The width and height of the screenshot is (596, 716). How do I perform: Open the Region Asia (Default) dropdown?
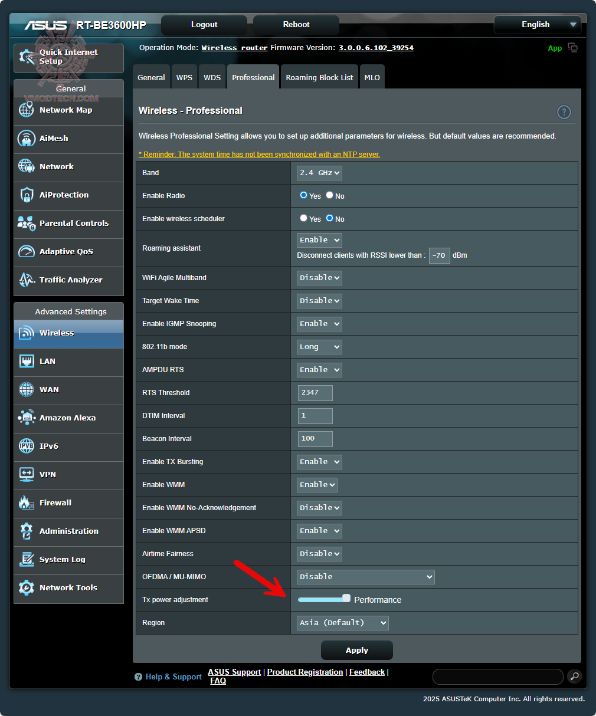343,623
